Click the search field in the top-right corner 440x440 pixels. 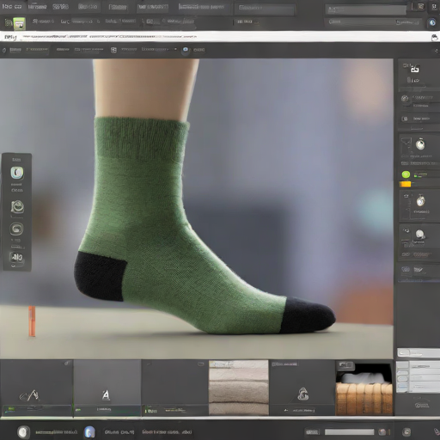coord(366,10)
